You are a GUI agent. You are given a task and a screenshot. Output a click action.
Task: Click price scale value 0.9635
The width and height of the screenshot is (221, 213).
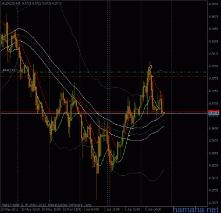point(213,165)
